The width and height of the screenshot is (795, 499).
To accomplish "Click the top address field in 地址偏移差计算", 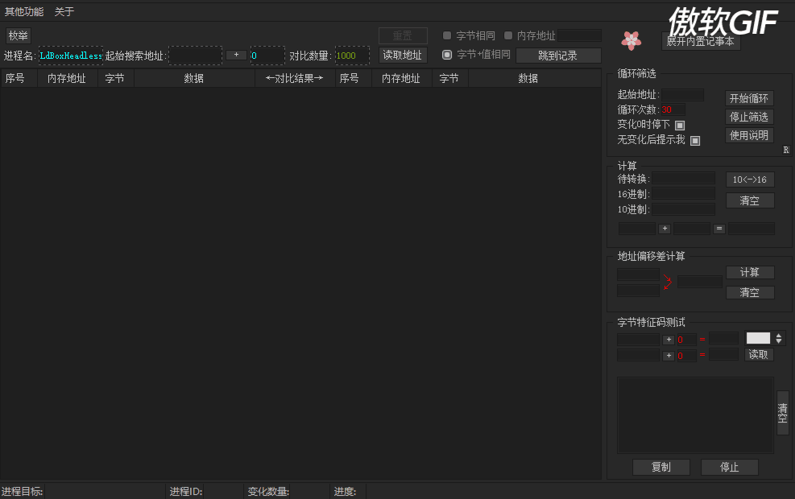I will pos(638,274).
